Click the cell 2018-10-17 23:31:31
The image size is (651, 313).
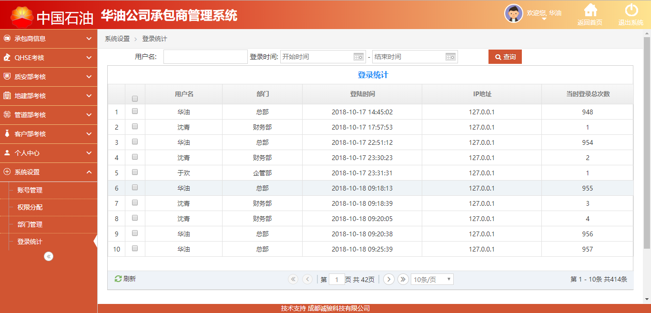coord(362,173)
